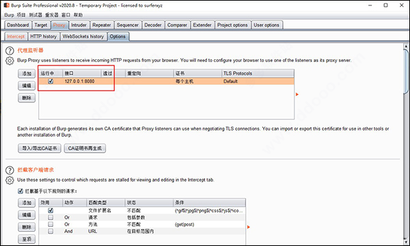Open help for intercept client requests section
Viewport: 410px width, 246px height.
pyautogui.click(x=10, y=170)
